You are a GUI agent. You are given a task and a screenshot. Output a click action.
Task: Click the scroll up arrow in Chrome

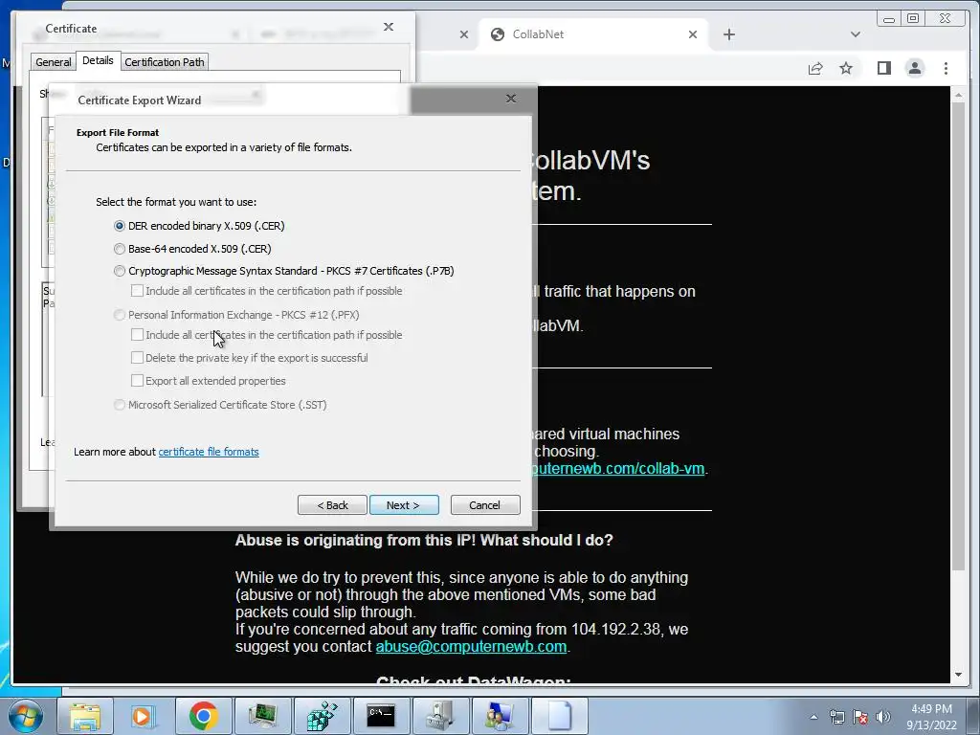(958, 95)
